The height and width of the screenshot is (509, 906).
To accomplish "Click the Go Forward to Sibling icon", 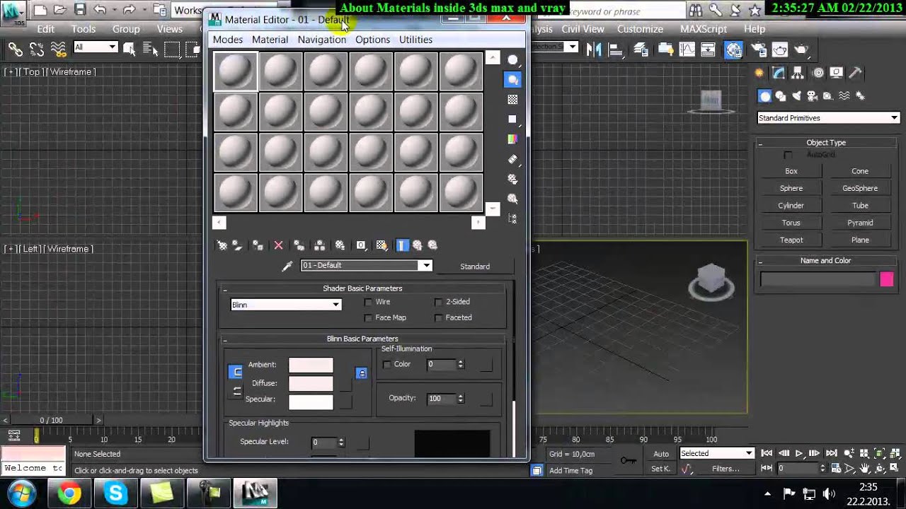I will [x=432, y=245].
